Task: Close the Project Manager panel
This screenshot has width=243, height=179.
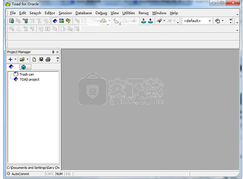Action: (57, 52)
